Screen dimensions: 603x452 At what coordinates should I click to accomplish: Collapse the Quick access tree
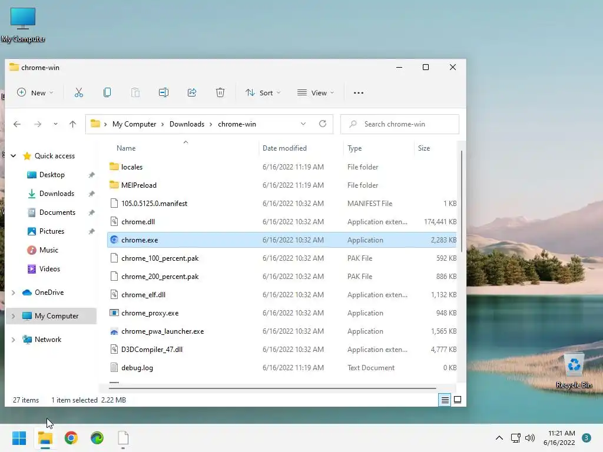pyautogui.click(x=14, y=155)
